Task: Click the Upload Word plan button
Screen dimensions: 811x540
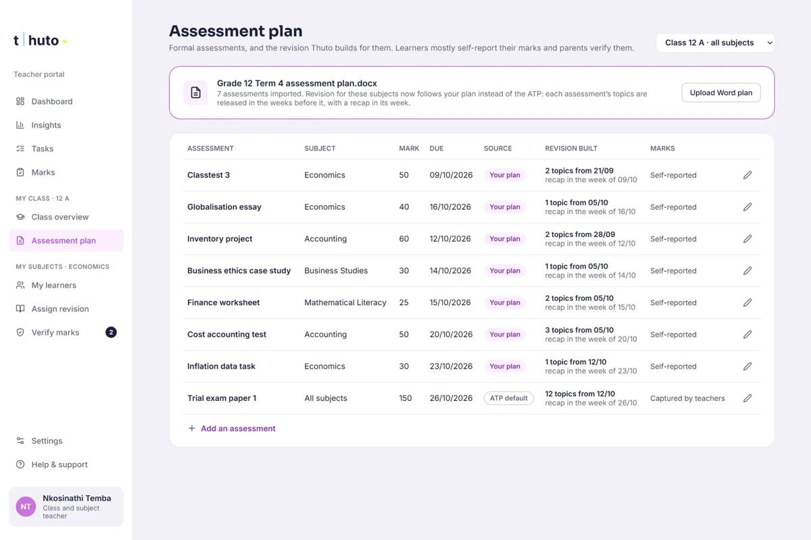Action: point(721,92)
